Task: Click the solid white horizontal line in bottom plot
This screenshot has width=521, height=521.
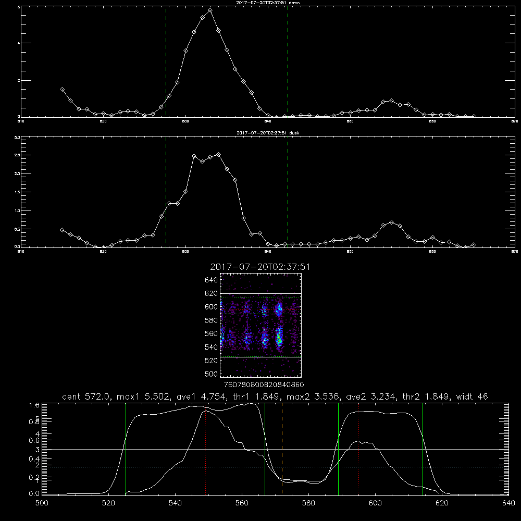Action: pos(275,449)
